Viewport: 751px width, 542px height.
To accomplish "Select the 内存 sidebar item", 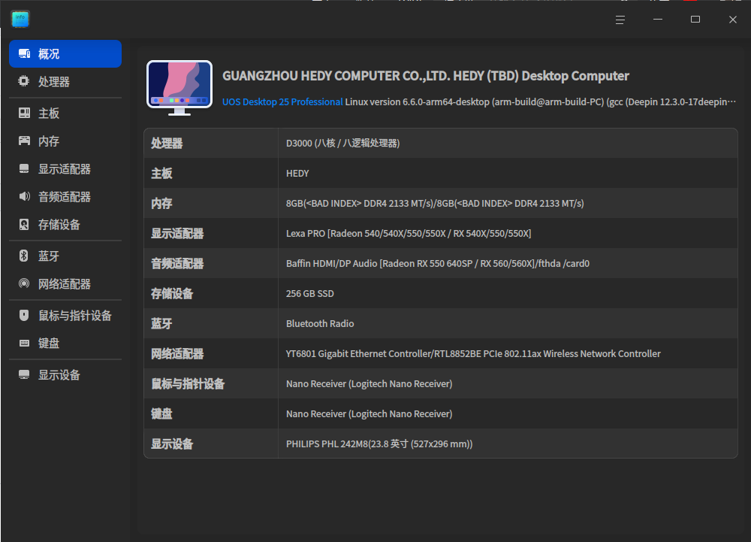I will pyautogui.click(x=65, y=141).
